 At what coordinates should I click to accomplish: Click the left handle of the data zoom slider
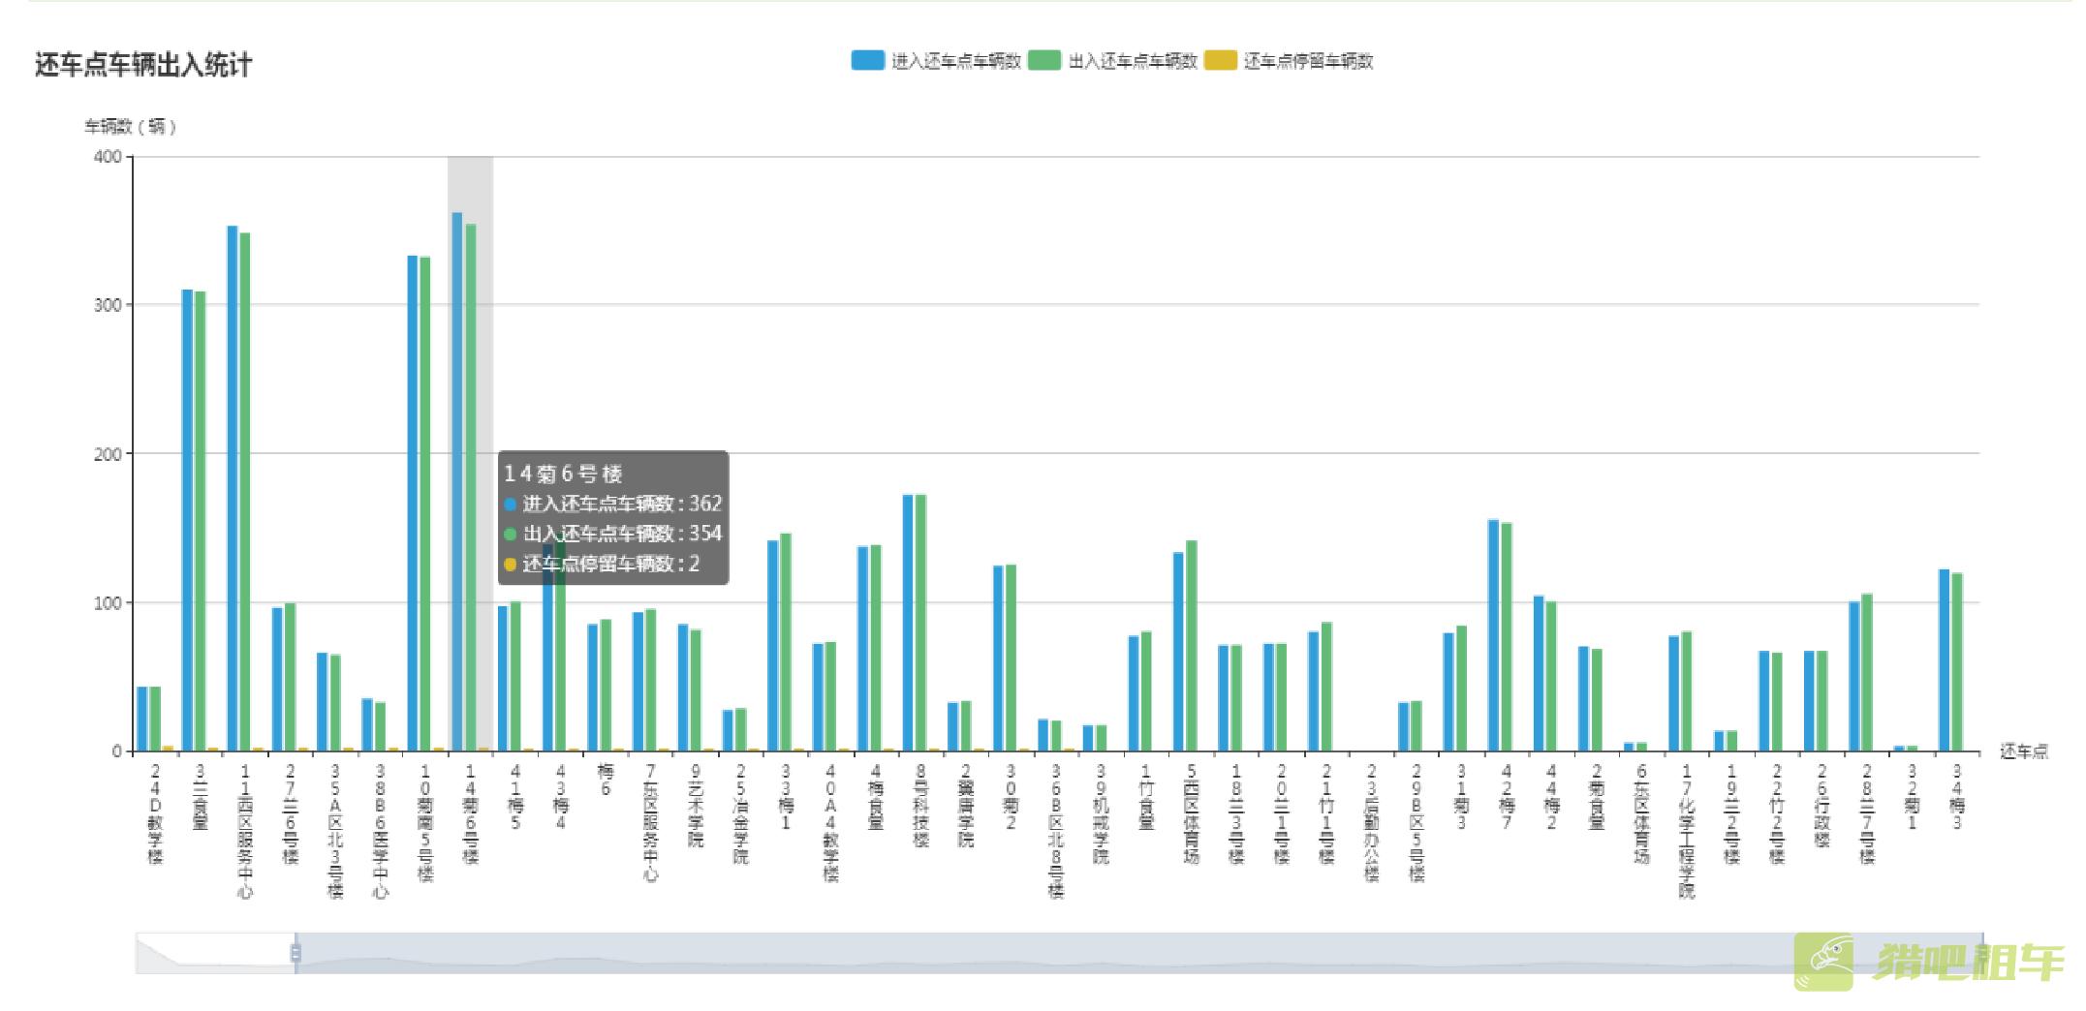pos(296,953)
